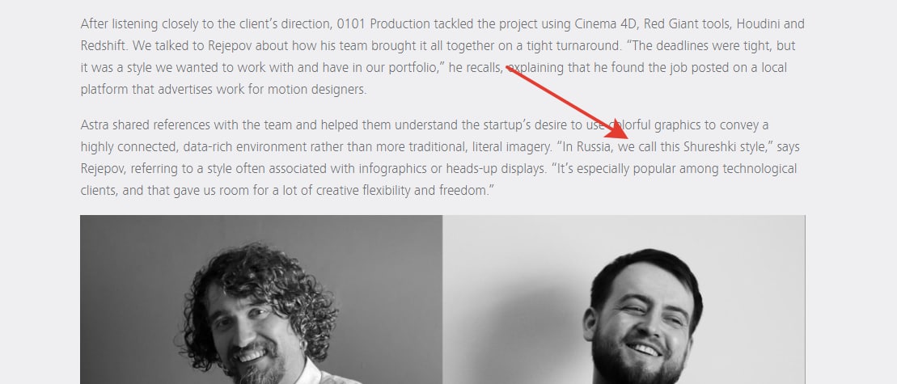Click the photo of the smiling bearded man
897x384 pixels.
tap(624, 299)
